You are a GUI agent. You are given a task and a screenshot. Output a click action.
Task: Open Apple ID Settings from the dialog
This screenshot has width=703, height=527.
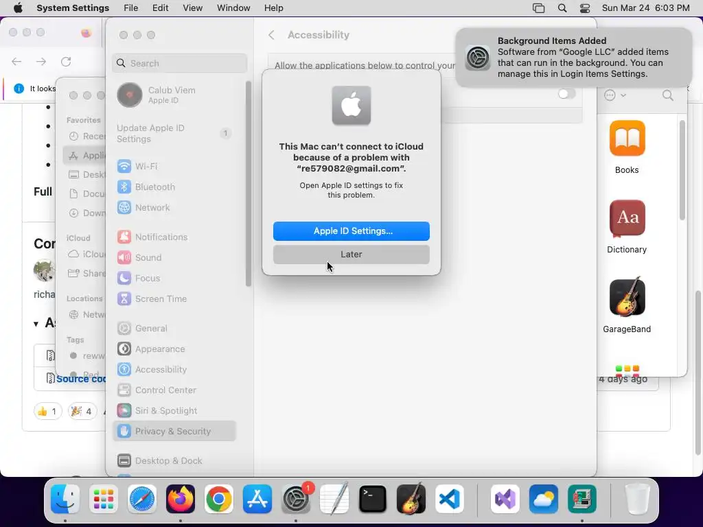tap(351, 231)
